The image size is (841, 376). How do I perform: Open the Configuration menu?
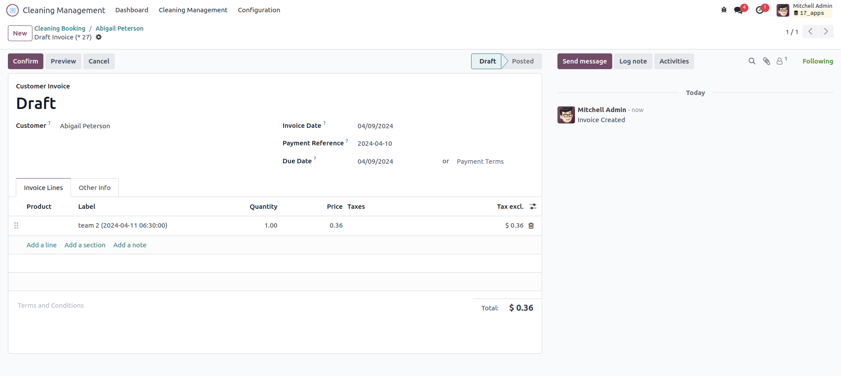pyautogui.click(x=259, y=10)
